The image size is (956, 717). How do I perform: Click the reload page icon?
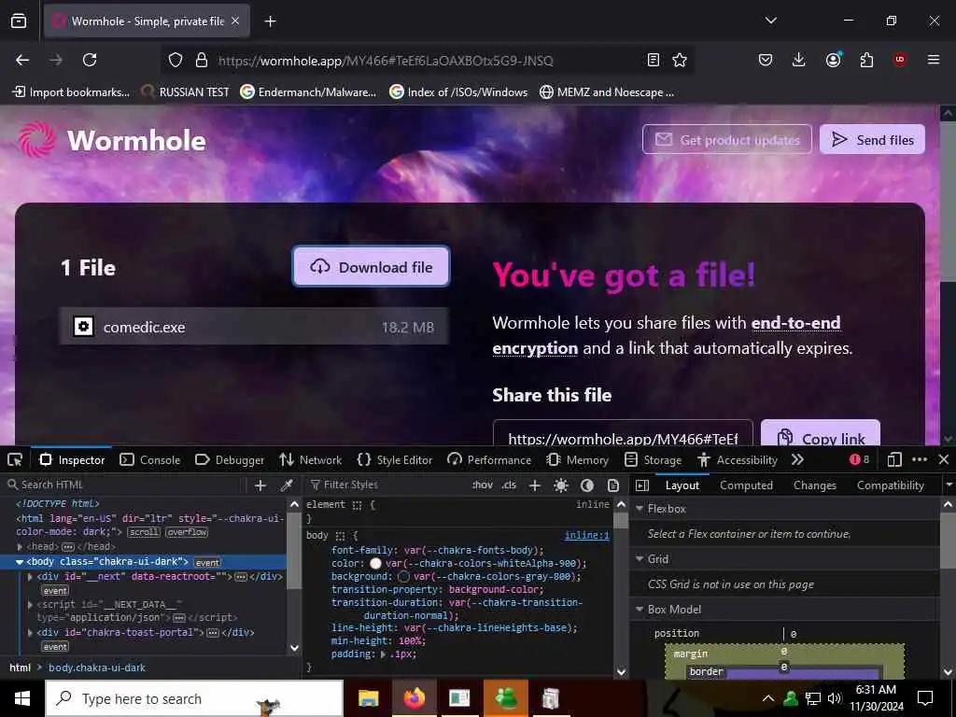pyautogui.click(x=90, y=60)
